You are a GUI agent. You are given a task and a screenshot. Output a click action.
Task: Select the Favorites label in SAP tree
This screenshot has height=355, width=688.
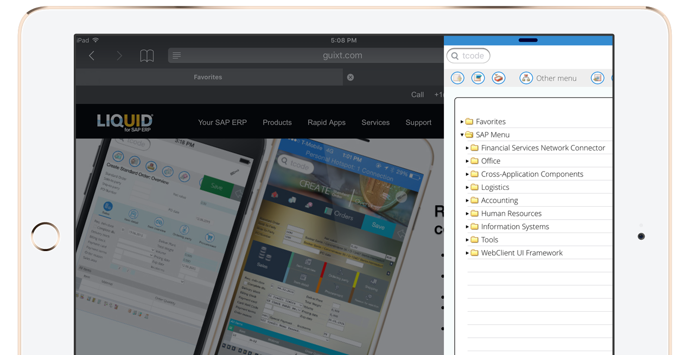coord(490,122)
